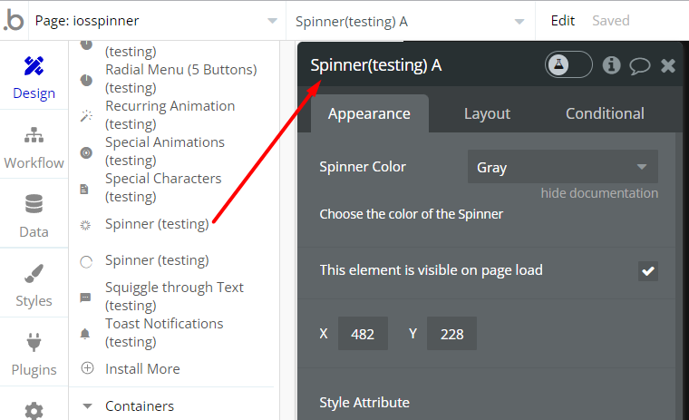Collapse the Containers section
This screenshot has width=689, height=420.
point(88,406)
